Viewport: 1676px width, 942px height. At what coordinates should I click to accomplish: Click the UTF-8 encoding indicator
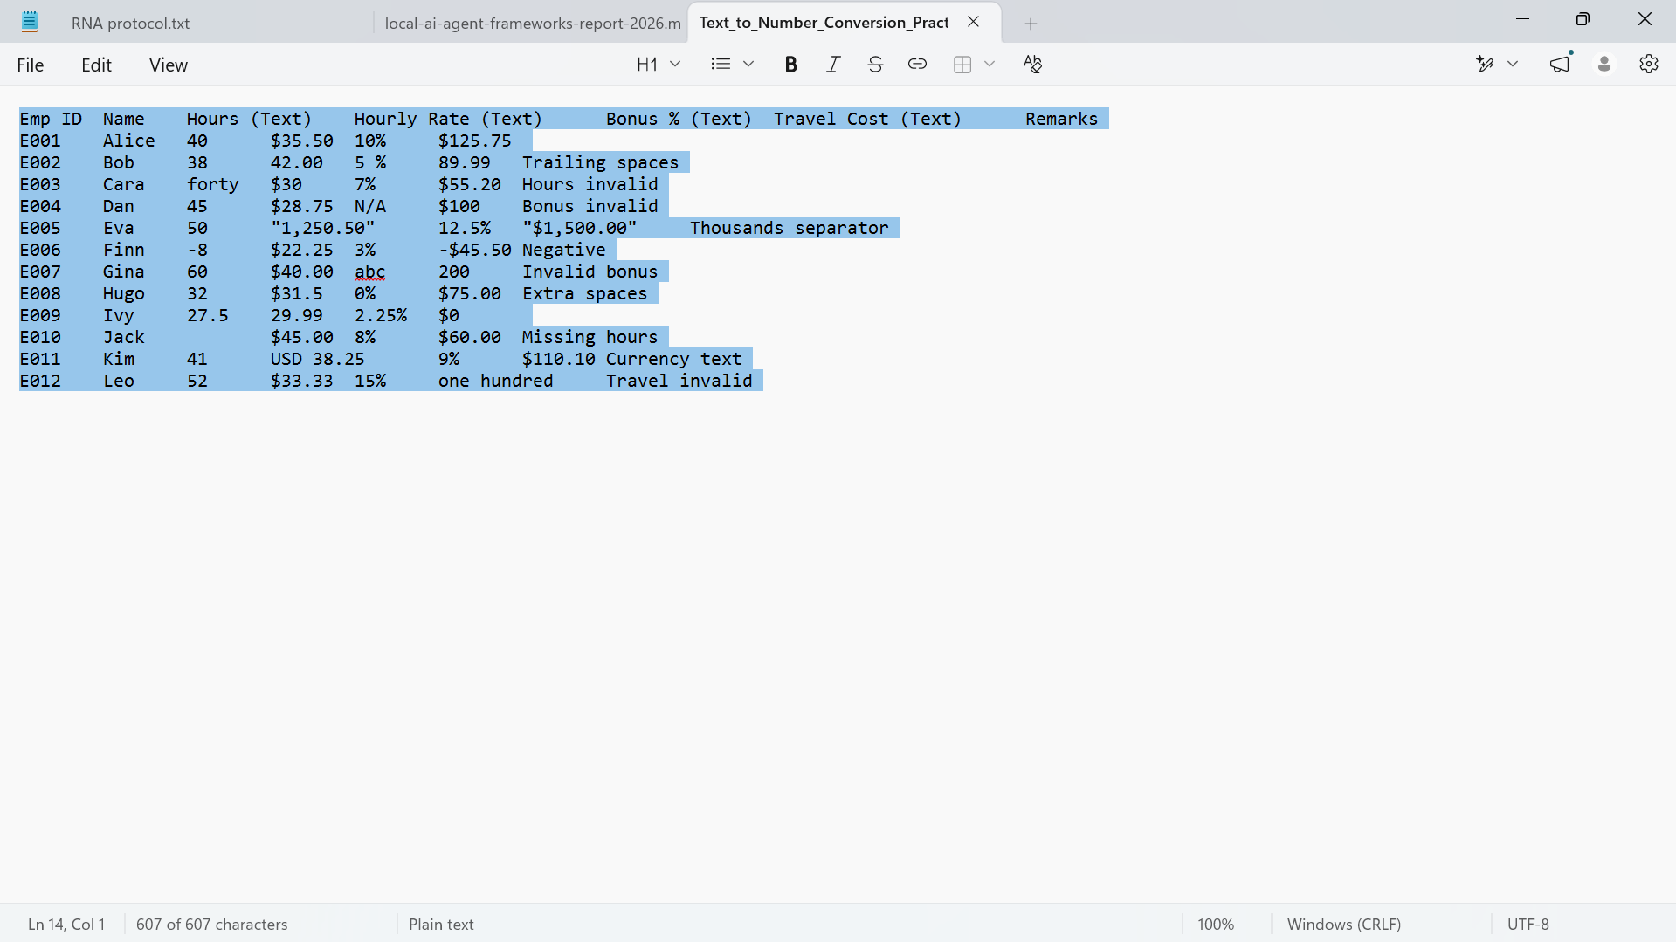point(1528,925)
